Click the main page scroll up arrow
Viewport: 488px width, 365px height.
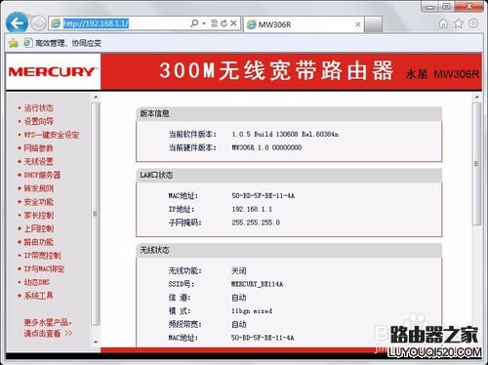pyautogui.click(x=477, y=97)
